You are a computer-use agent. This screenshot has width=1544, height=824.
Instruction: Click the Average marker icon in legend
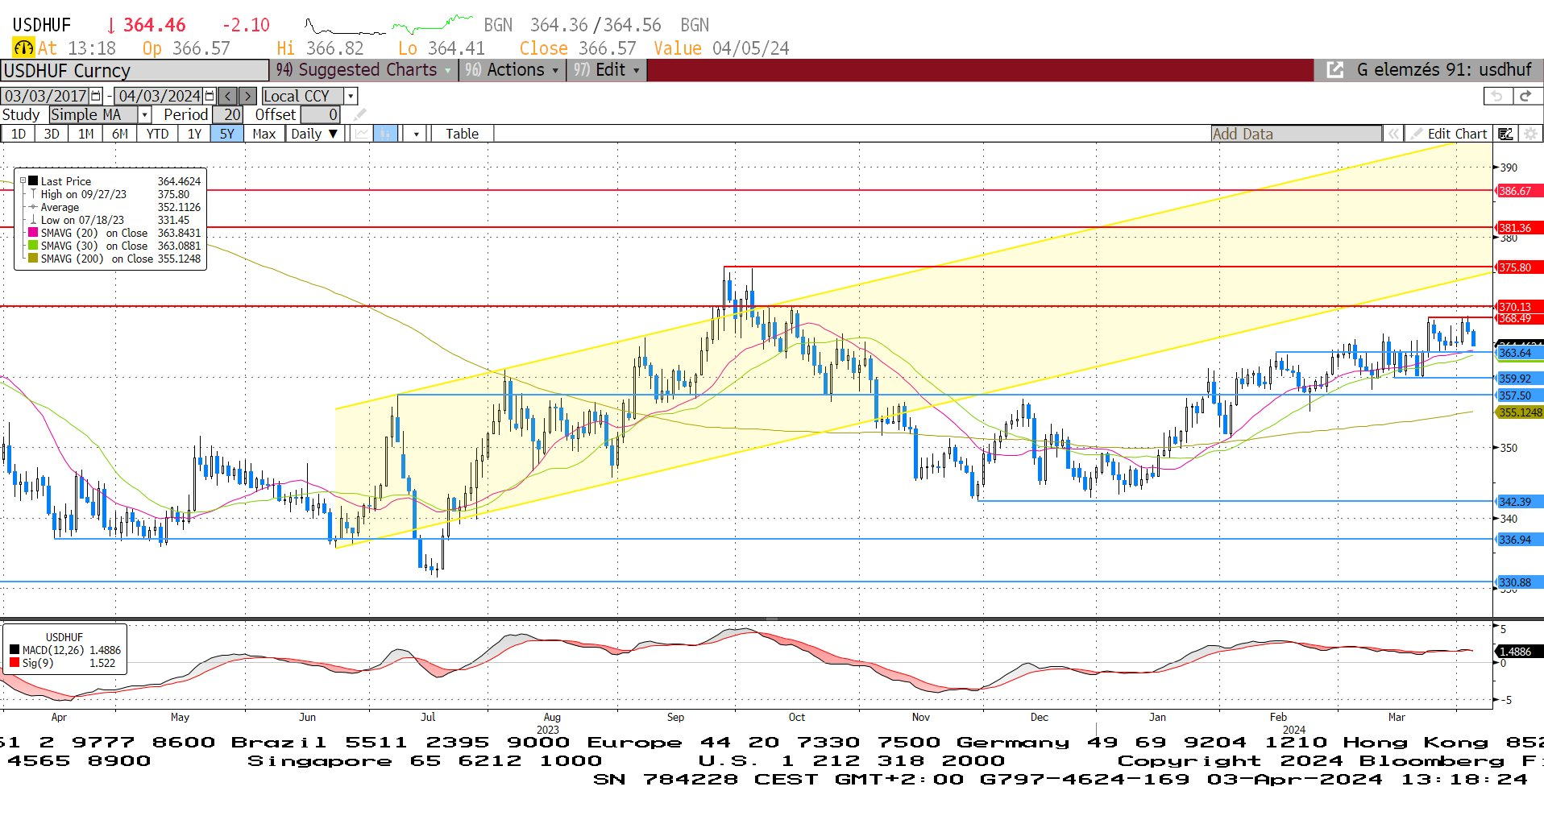(x=33, y=207)
